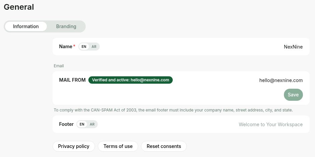Click the General page heading

point(19,7)
